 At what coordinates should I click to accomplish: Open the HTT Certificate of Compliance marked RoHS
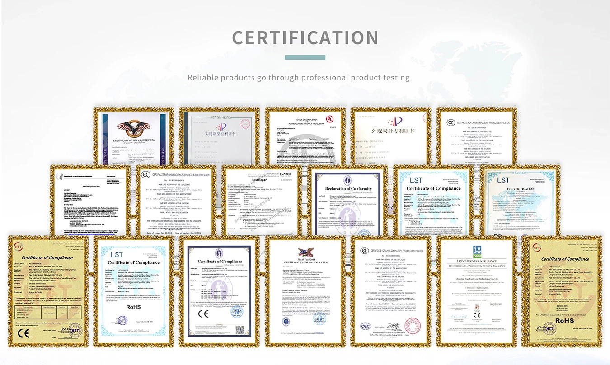click(x=563, y=291)
